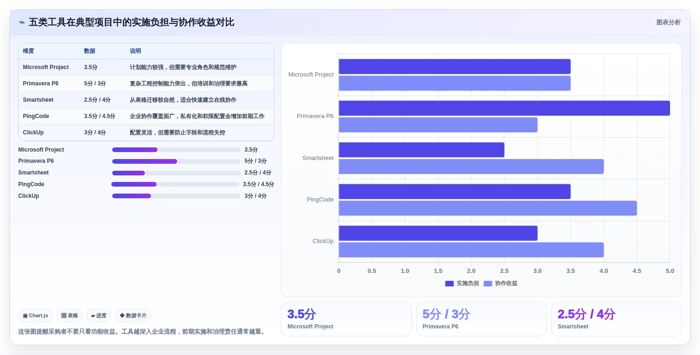
Task: Click the Smartsheet progress bar
Action: click(176, 173)
